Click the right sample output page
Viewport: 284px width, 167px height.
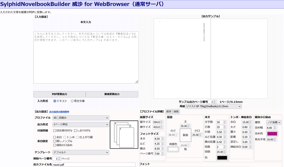click(x=239, y=59)
